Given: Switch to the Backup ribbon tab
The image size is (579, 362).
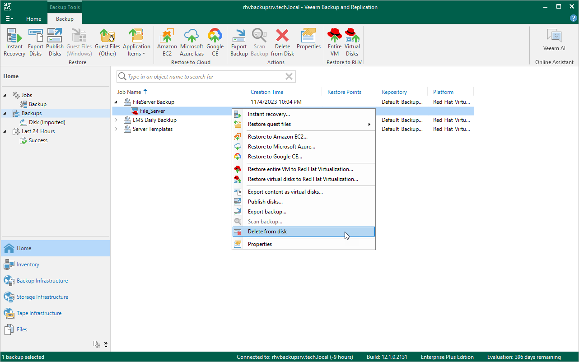Looking at the screenshot, I should 65,19.
